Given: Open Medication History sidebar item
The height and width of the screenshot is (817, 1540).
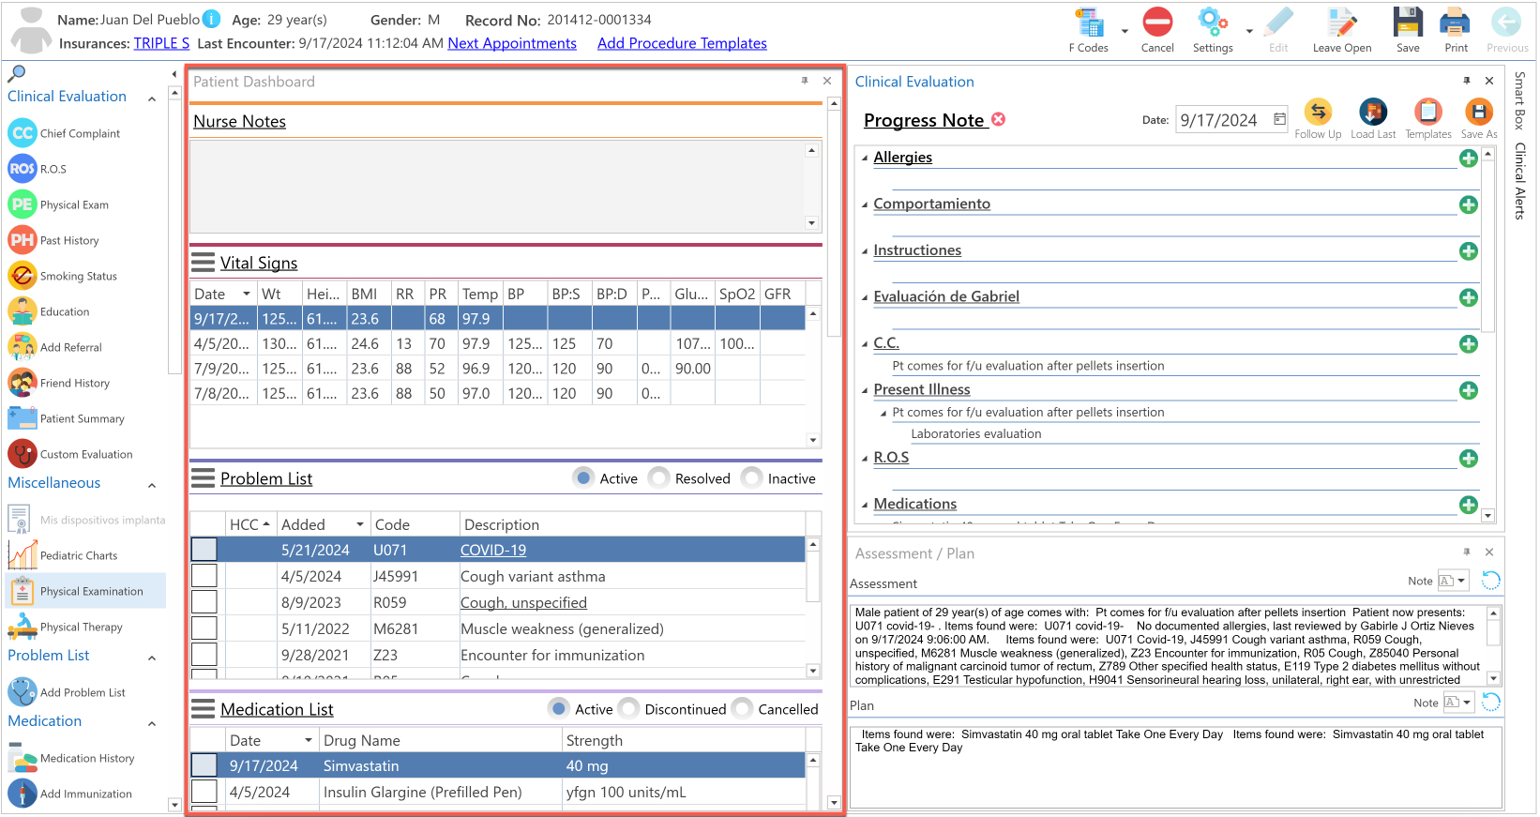Looking at the screenshot, I should point(72,758).
